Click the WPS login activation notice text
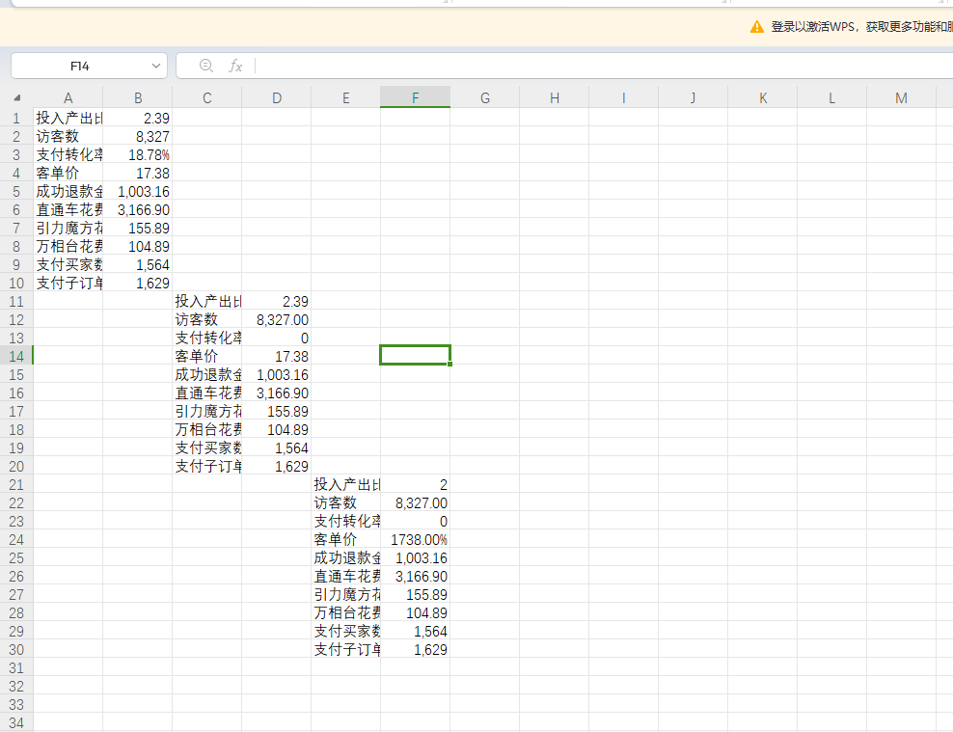 tap(860, 27)
